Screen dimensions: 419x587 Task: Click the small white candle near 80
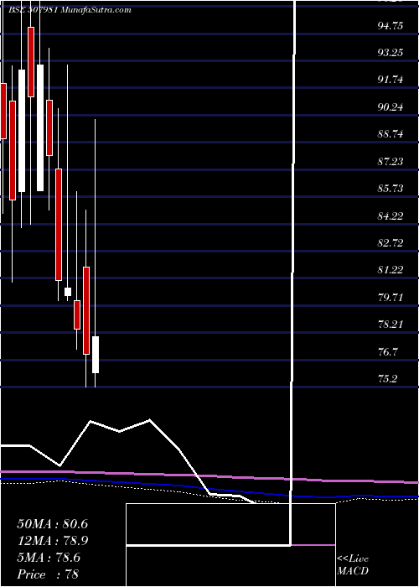click(x=68, y=292)
